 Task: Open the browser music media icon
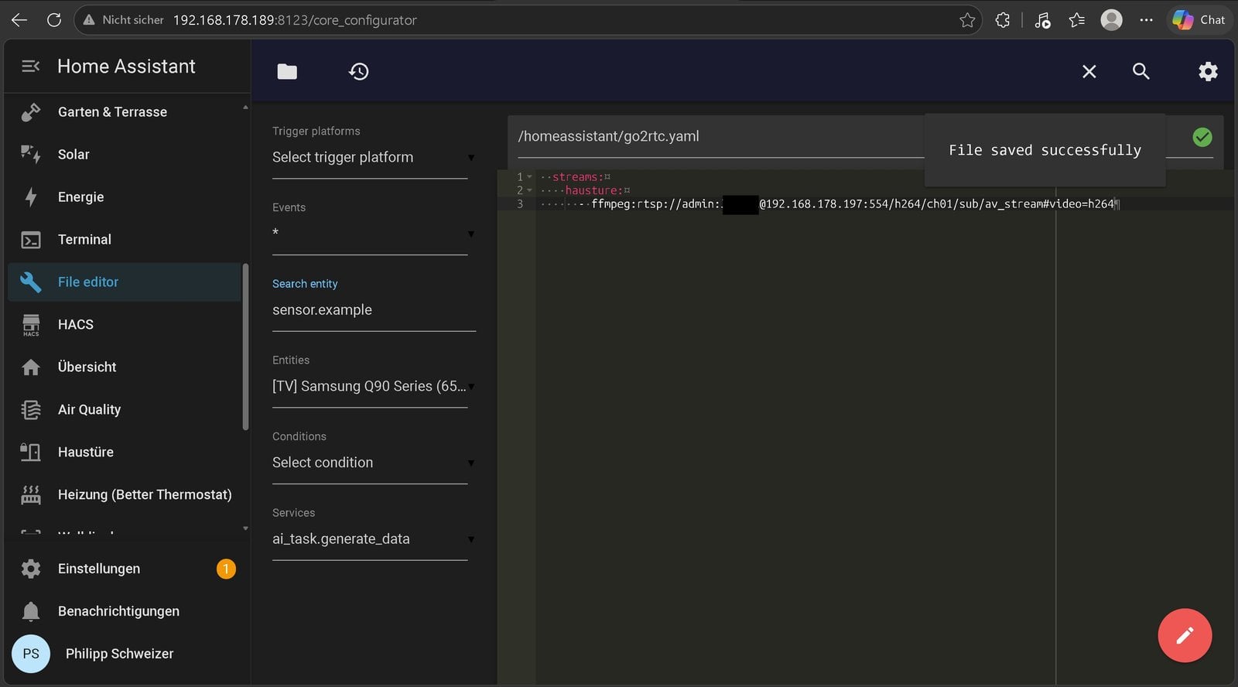pyautogui.click(x=1042, y=20)
